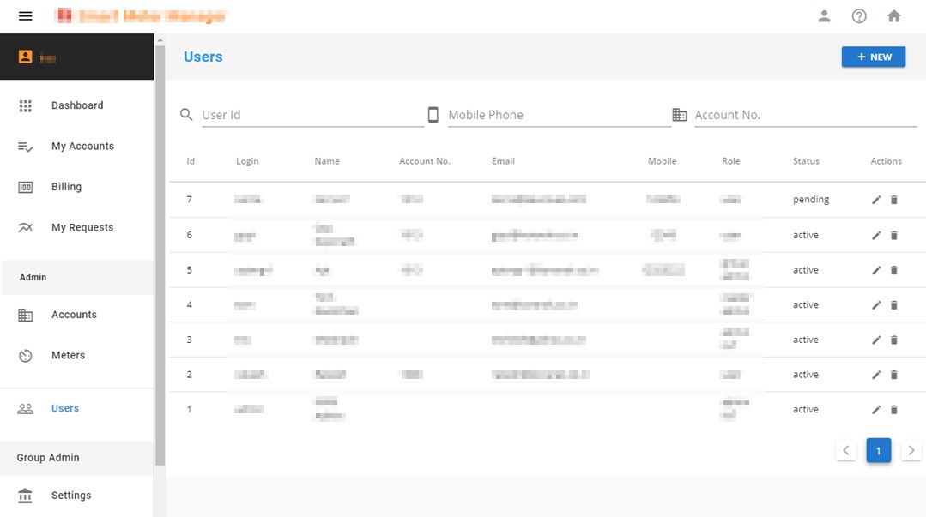Go to home using house icon
This screenshot has width=926, height=517.
pyautogui.click(x=894, y=16)
